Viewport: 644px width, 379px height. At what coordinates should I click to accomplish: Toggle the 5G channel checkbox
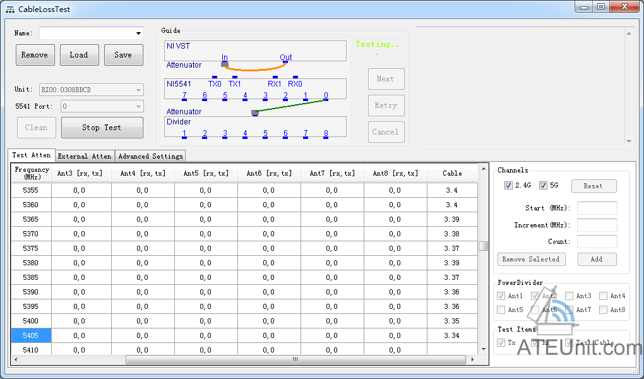[544, 186]
